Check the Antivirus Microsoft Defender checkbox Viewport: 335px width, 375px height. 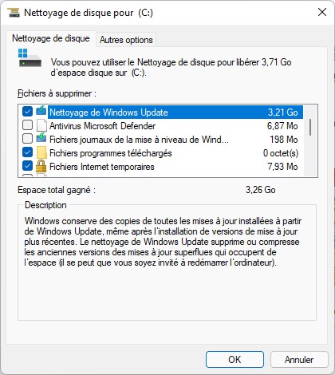[27, 125]
